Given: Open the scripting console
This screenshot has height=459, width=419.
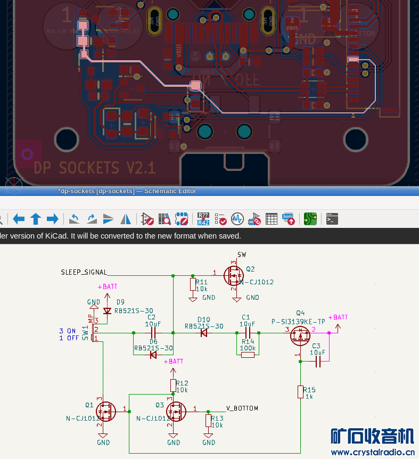Looking at the screenshot, I should [332, 219].
